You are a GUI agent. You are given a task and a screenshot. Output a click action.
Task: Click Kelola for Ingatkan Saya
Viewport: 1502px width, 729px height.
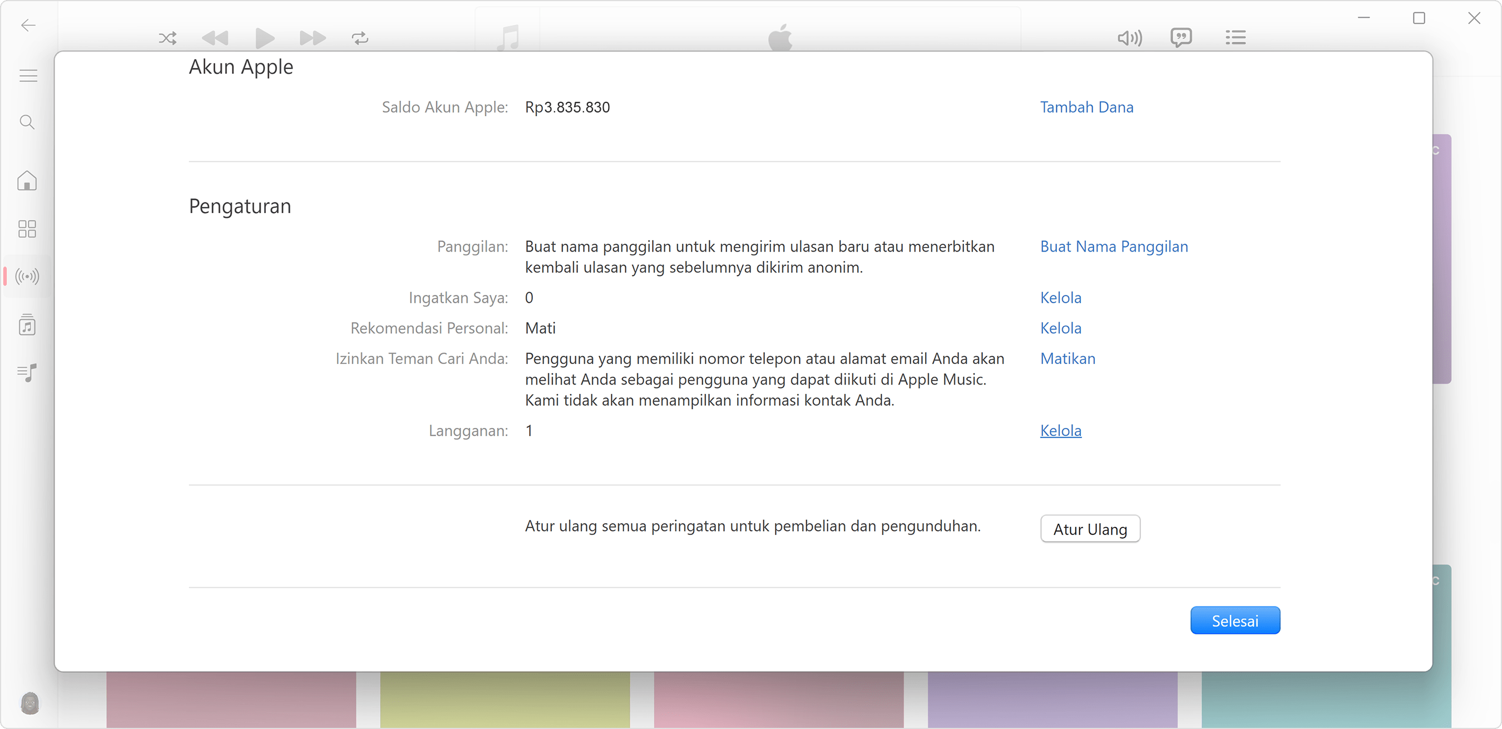click(1061, 298)
